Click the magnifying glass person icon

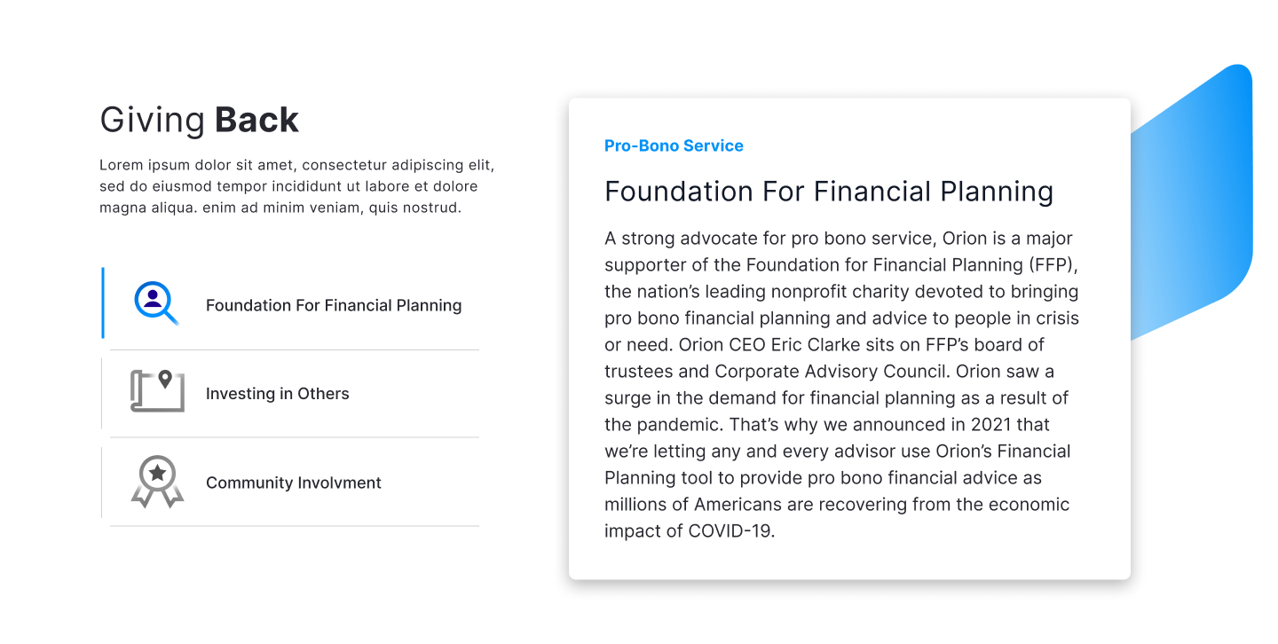click(x=156, y=302)
